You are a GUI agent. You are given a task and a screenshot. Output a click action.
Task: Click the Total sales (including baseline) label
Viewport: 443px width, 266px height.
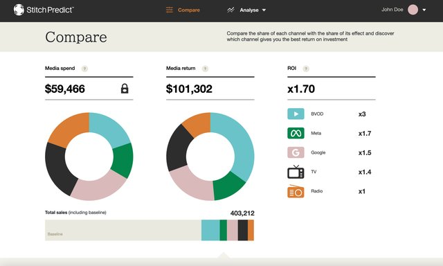pyautogui.click(x=75, y=212)
